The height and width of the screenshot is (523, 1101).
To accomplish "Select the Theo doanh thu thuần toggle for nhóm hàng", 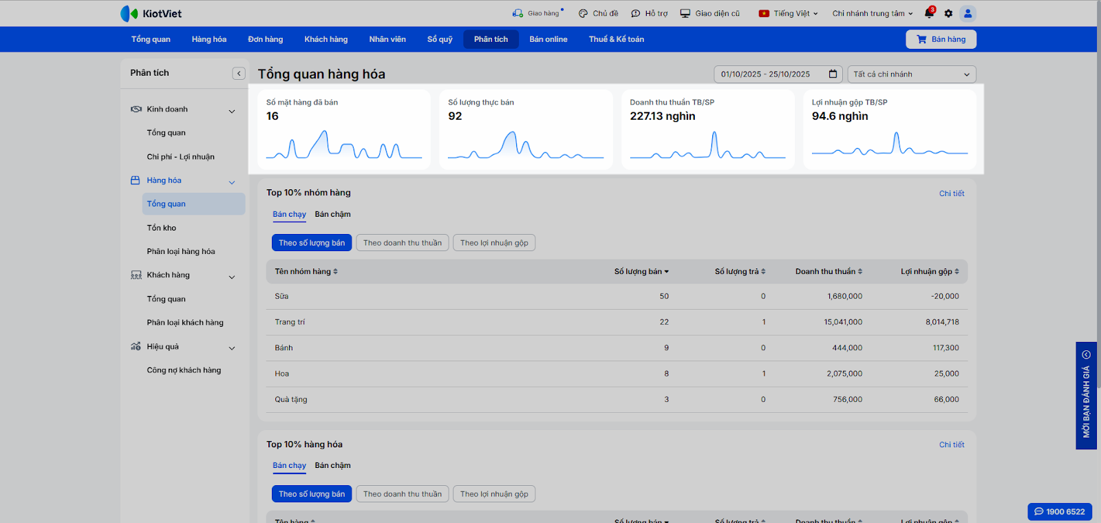I will (403, 243).
